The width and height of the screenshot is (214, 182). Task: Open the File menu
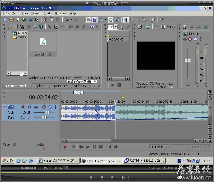click(6, 13)
